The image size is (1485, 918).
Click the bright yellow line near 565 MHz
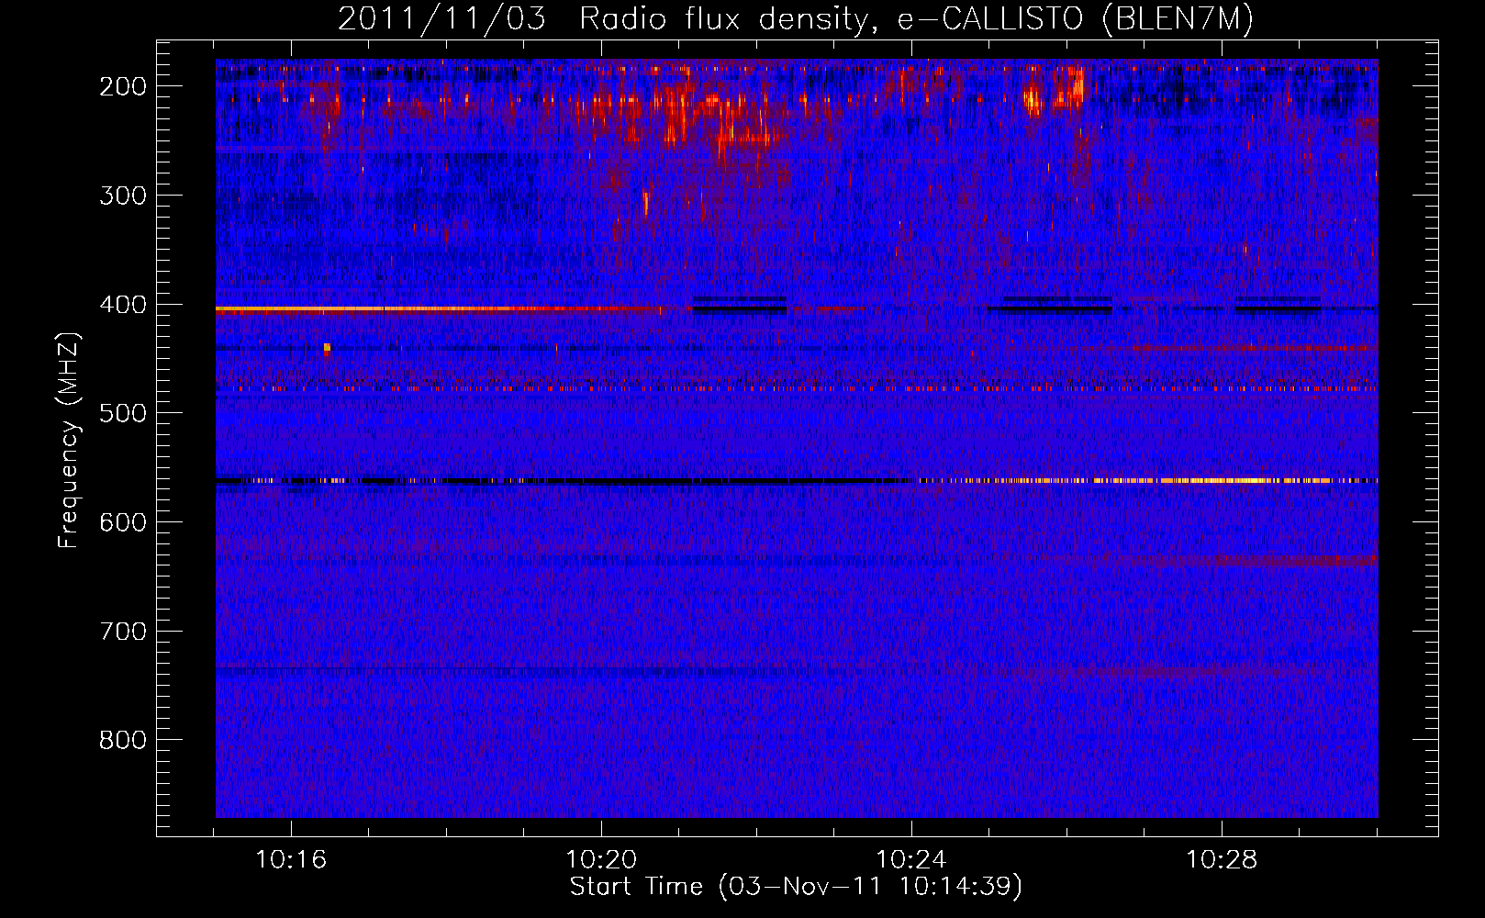1147,480
